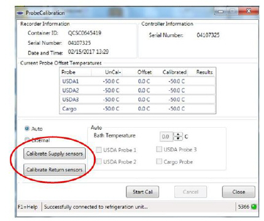Select the USDA2 probe row

coord(138,90)
